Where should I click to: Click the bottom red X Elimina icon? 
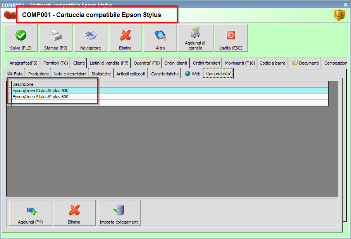coord(74,210)
